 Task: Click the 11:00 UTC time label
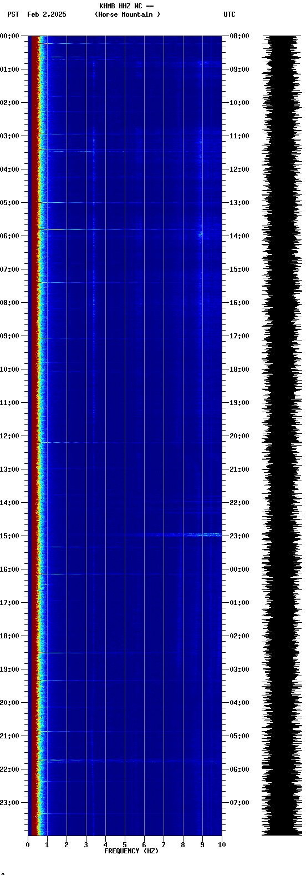point(239,136)
